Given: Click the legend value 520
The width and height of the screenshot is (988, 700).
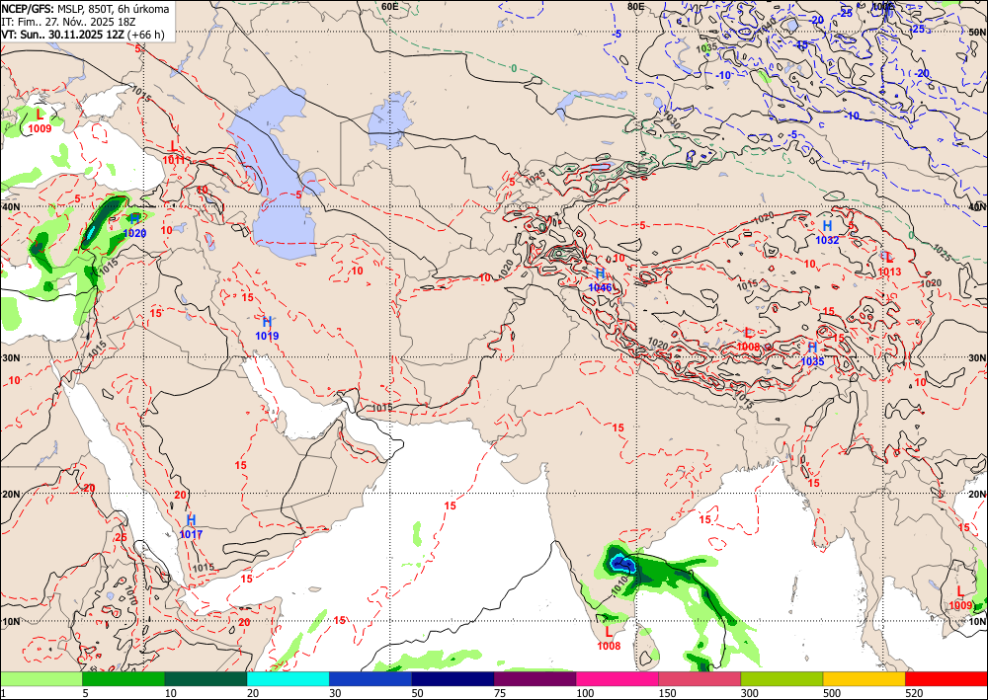Looking at the screenshot, I should pos(914,694).
